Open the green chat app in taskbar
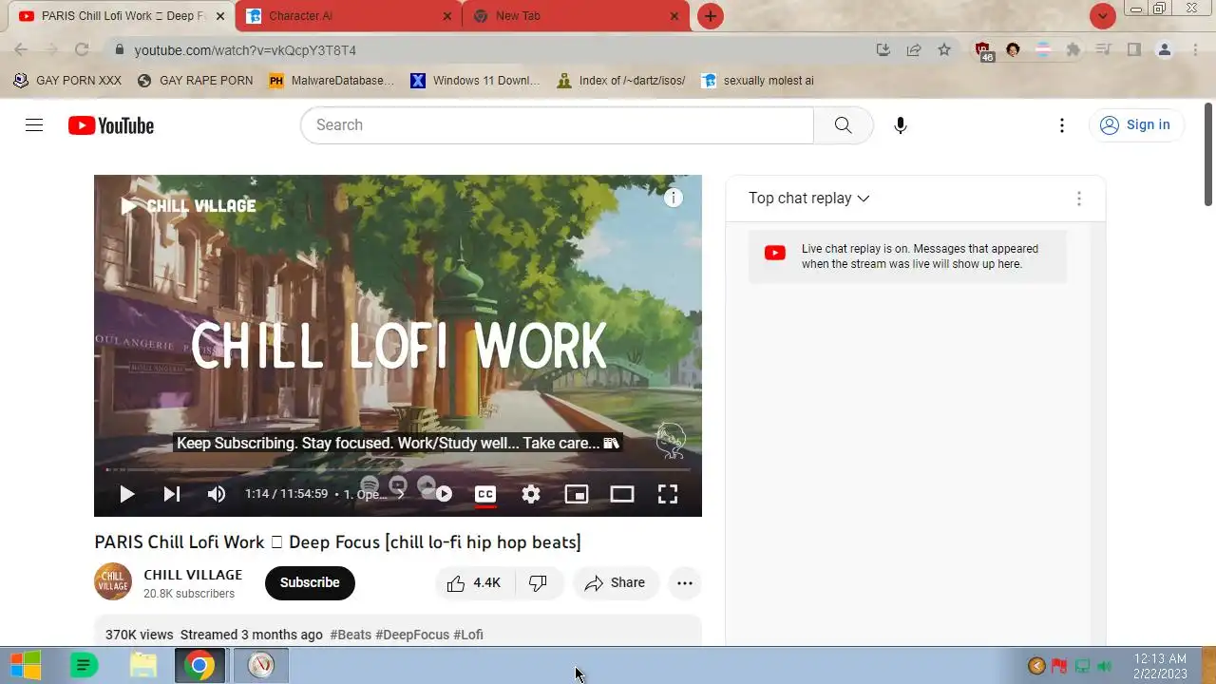The width and height of the screenshot is (1216, 684). pos(85,665)
